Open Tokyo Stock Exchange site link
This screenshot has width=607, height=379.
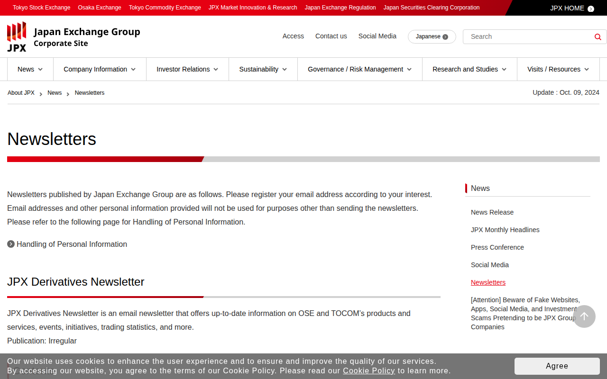(41, 8)
